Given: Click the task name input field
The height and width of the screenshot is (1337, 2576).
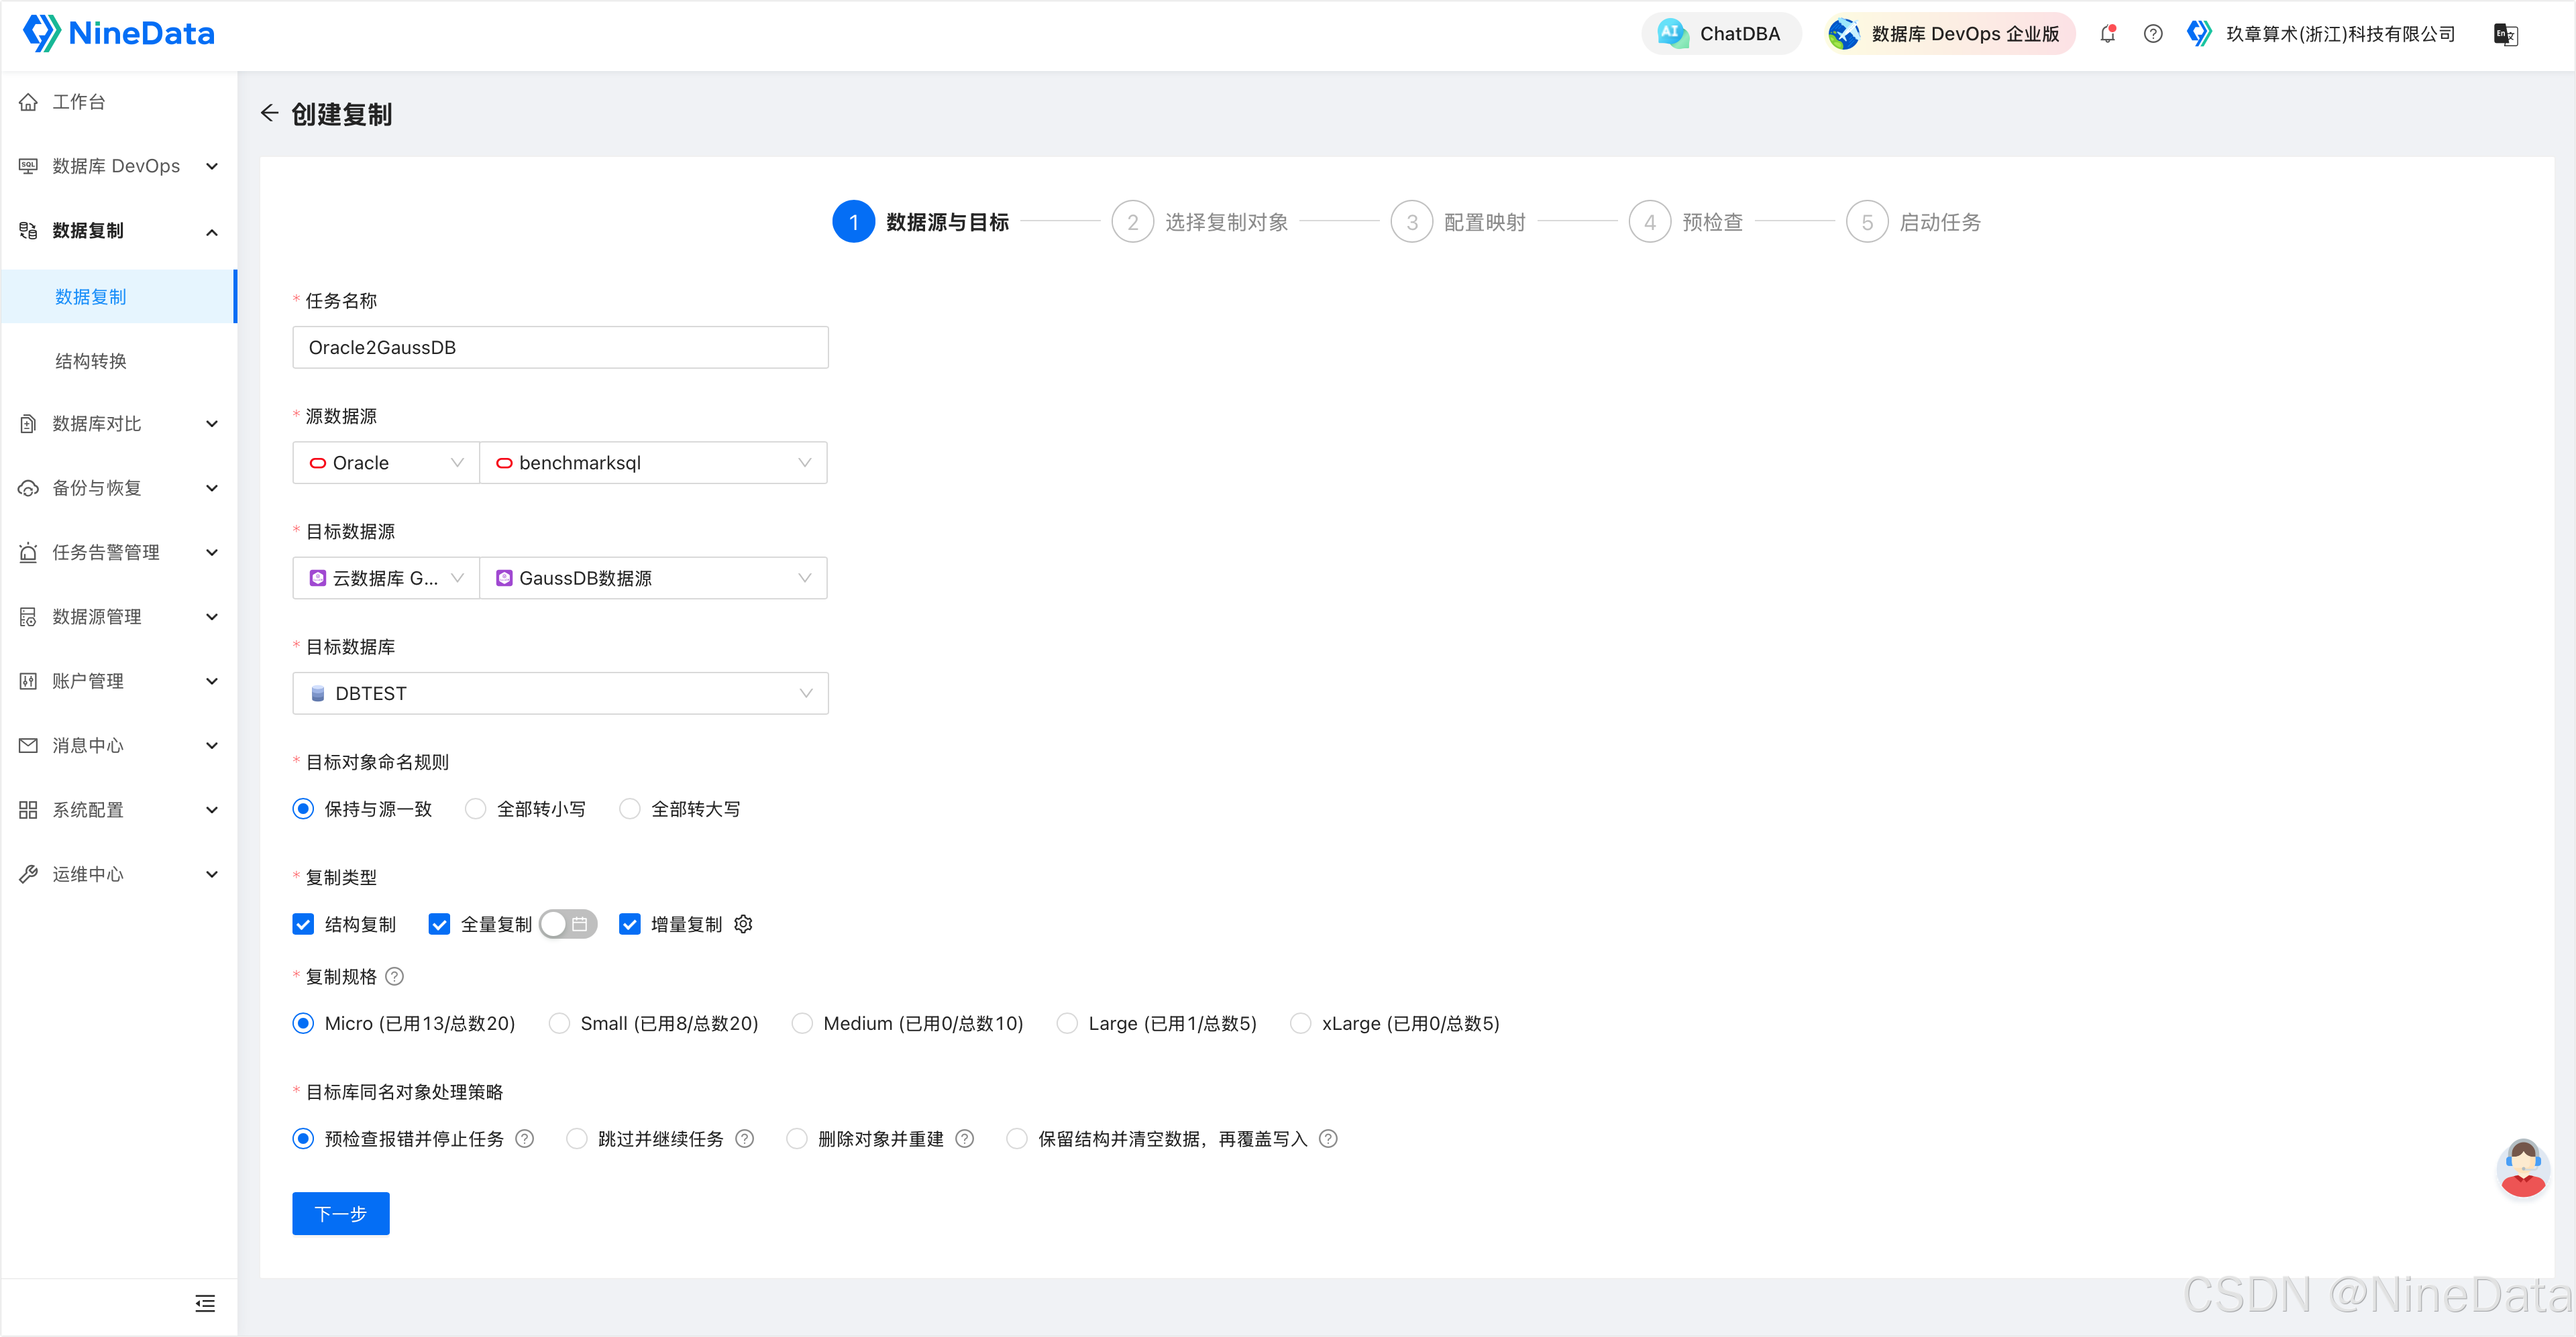Looking at the screenshot, I should coord(560,347).
